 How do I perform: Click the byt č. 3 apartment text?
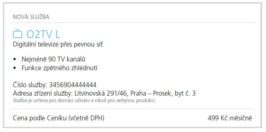coord(185,94)
